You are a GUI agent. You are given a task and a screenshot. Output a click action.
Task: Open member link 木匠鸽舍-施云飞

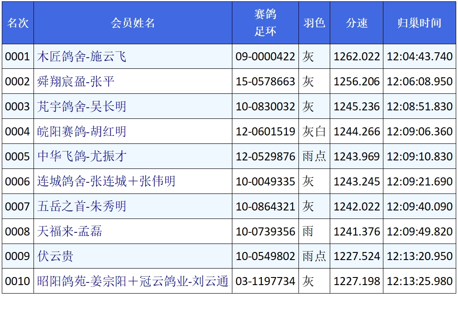pyautogui.click(x=81, y=56)
